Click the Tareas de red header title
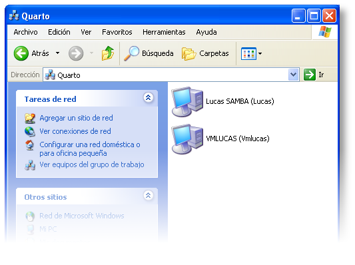This screenshot has height=265, width=355. [50, 99]
